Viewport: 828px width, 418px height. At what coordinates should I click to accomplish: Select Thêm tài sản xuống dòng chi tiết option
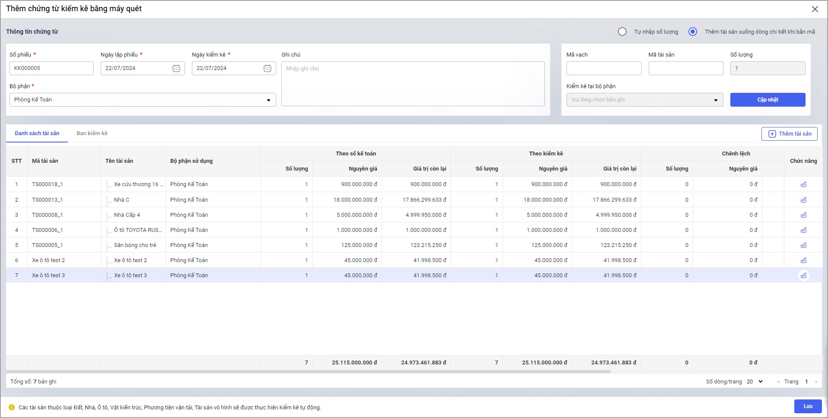coord(693,32)
